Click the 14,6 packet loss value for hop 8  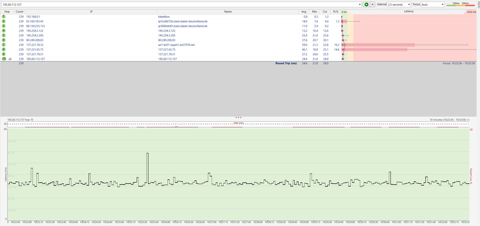point(337,49)
